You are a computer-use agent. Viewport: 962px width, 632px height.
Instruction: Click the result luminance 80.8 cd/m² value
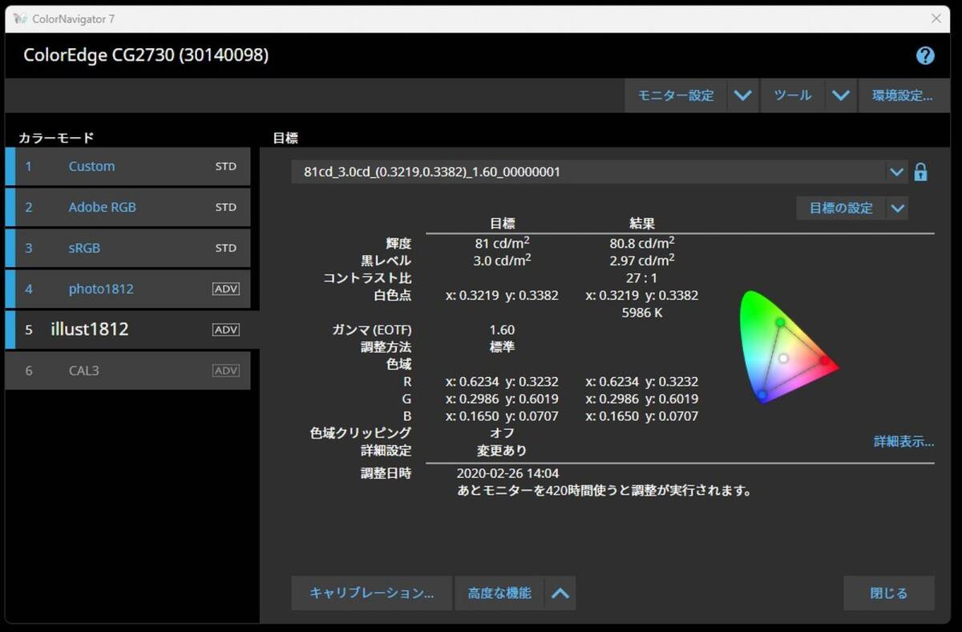(642, 242)
